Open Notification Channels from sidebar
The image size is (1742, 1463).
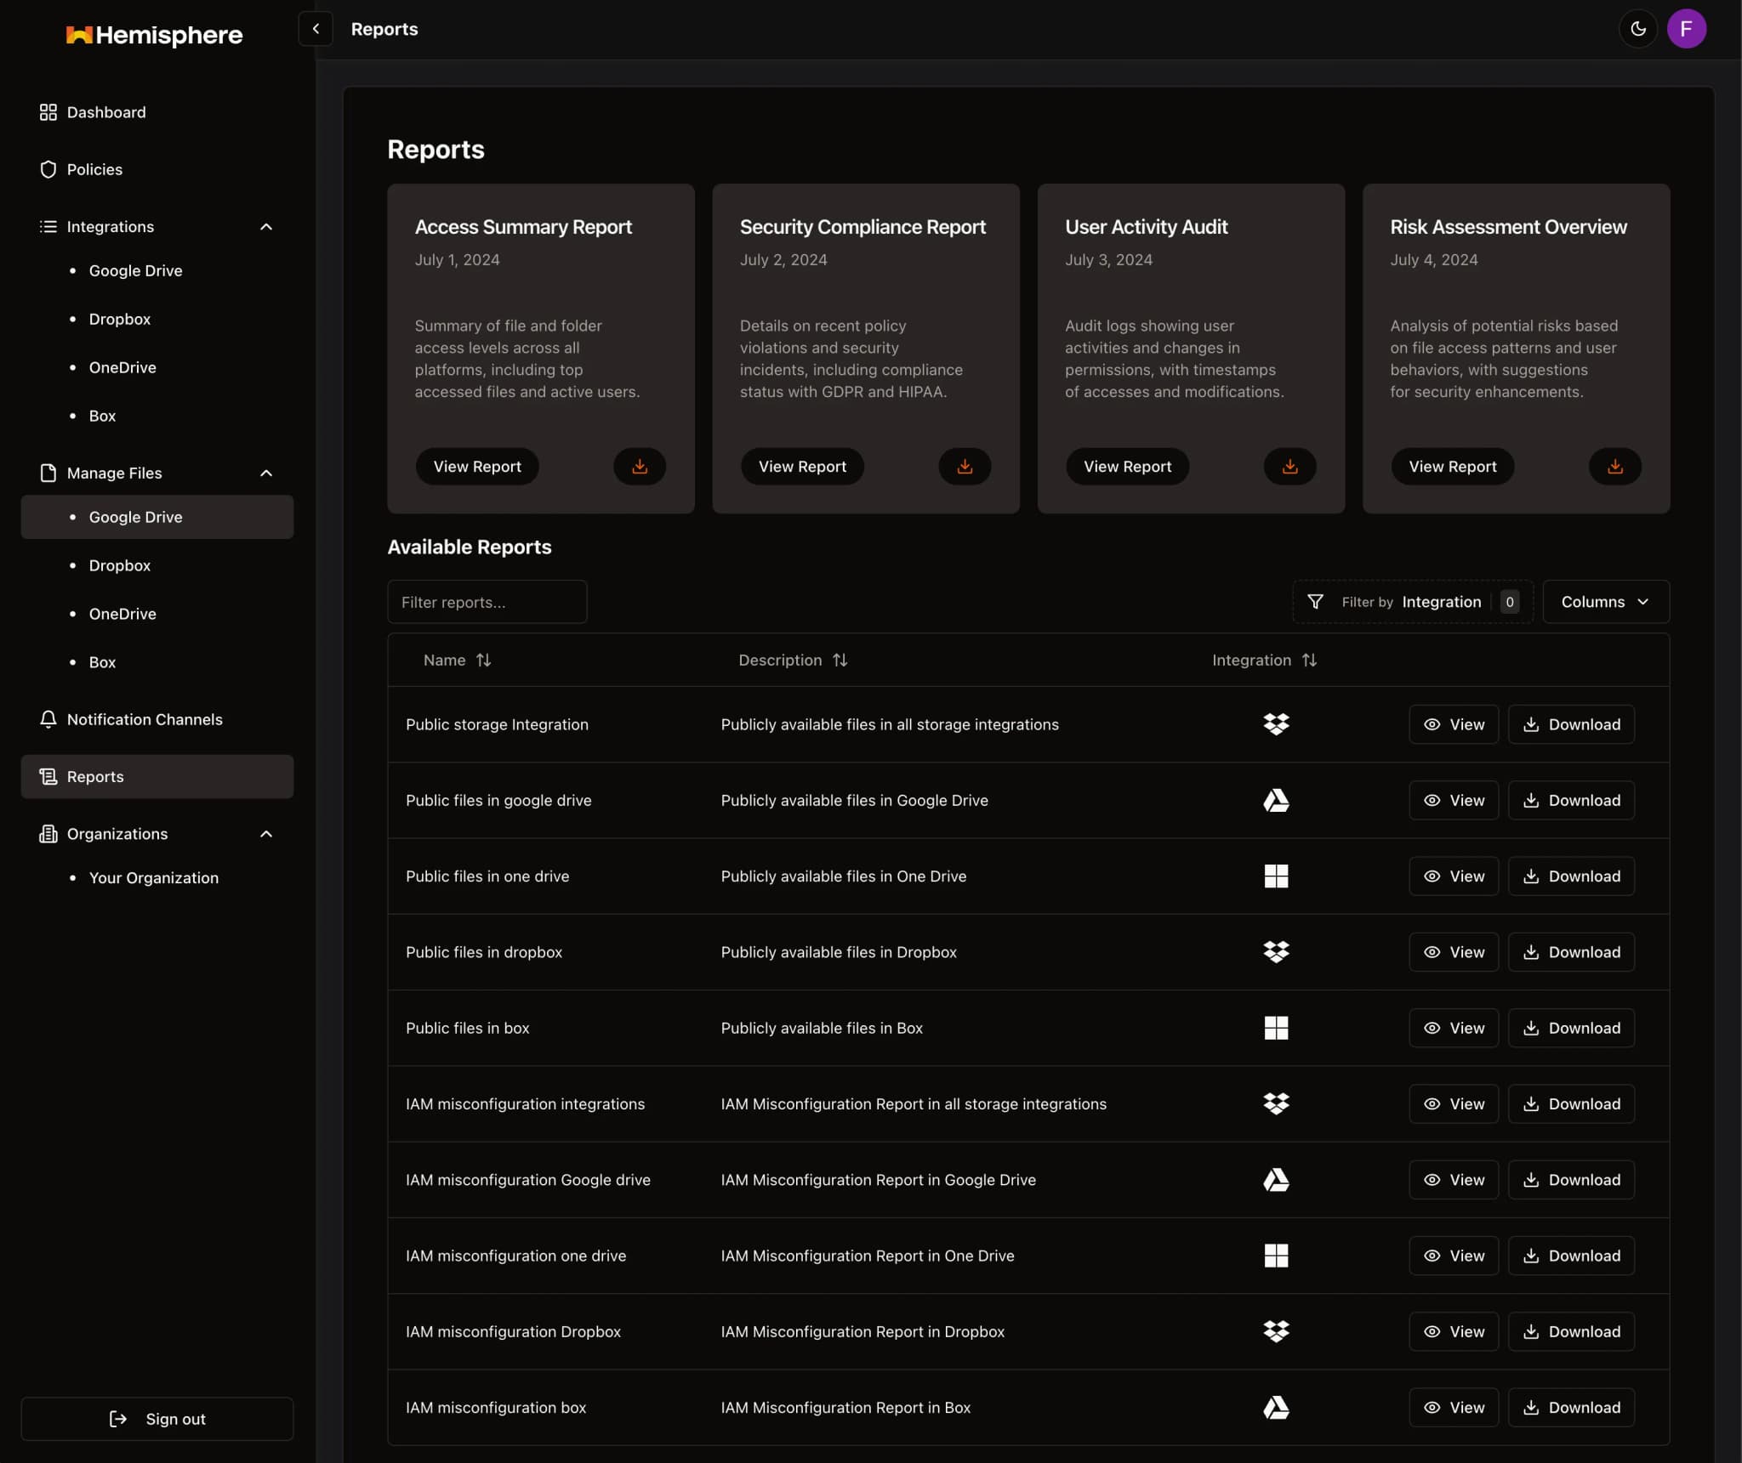tap(157, 719)
